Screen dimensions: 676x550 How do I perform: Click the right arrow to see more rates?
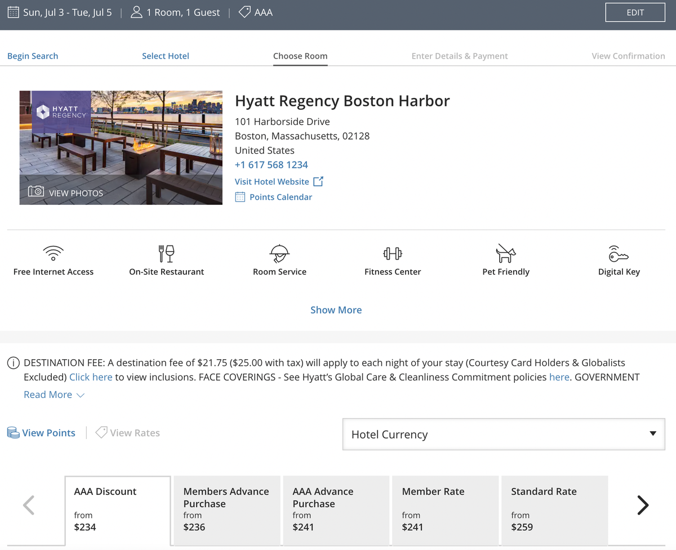coord(643,505)
